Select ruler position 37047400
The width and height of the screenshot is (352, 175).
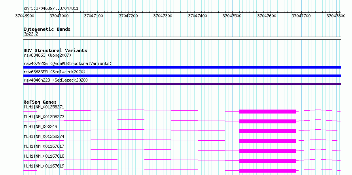(x=197, y=16)
